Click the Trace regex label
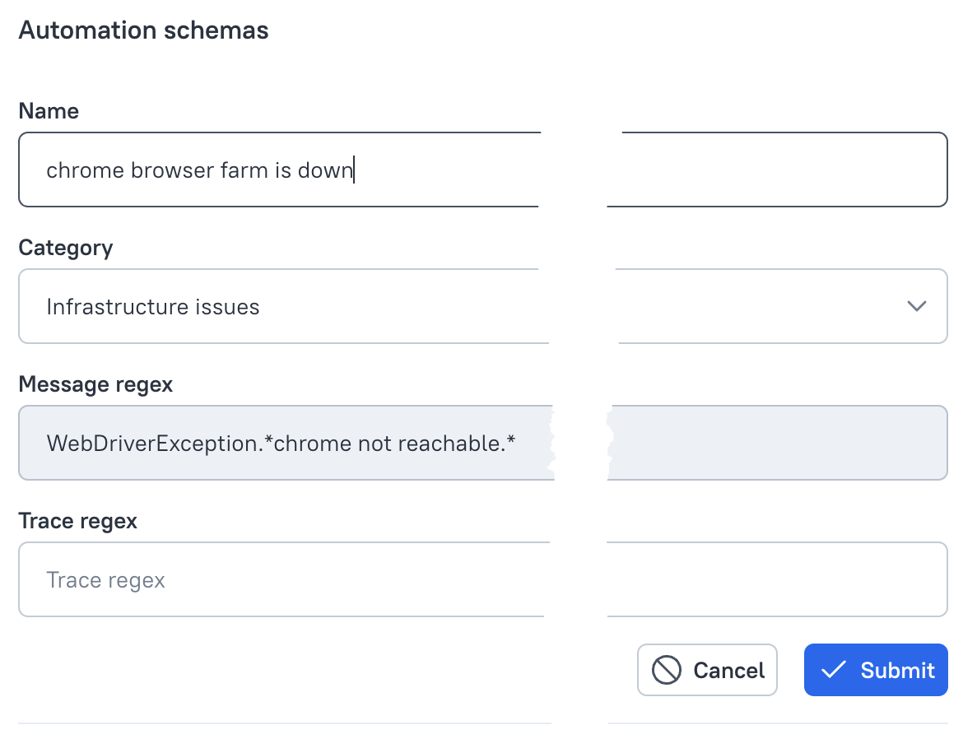The image size is (963, 739). pos(77,521)
